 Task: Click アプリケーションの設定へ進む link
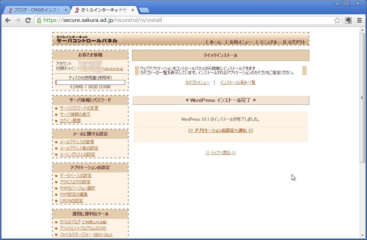coord(220,130)
